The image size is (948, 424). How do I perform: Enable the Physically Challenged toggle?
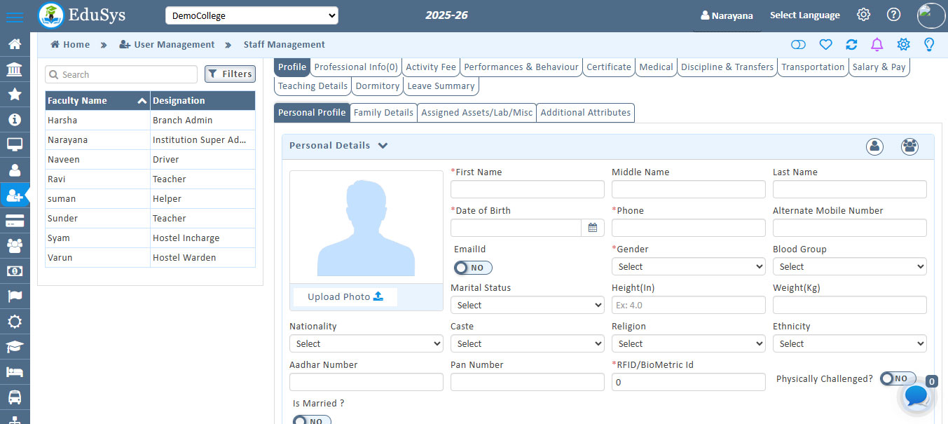coord(898,378)
